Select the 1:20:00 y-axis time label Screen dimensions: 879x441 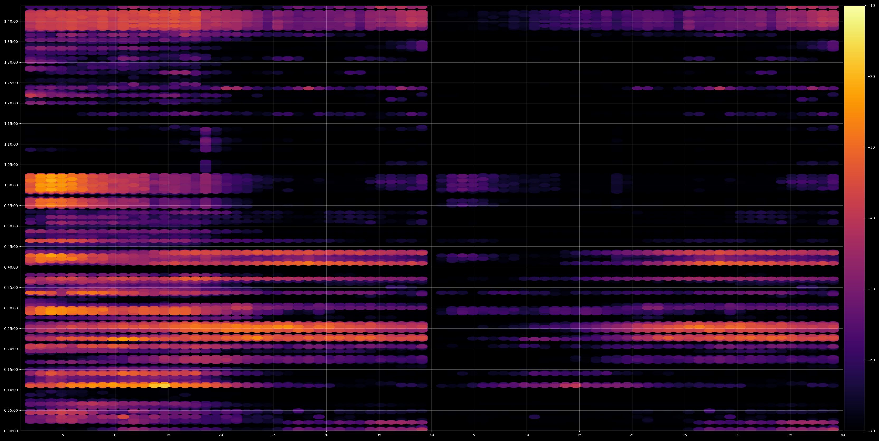(11, 103)
